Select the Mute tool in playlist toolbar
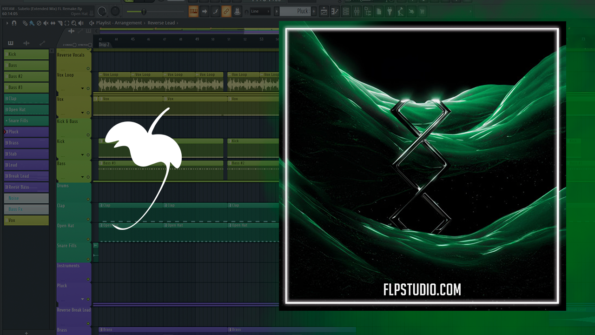The width and height of the screenshot is (595, 335). [46, 23]
